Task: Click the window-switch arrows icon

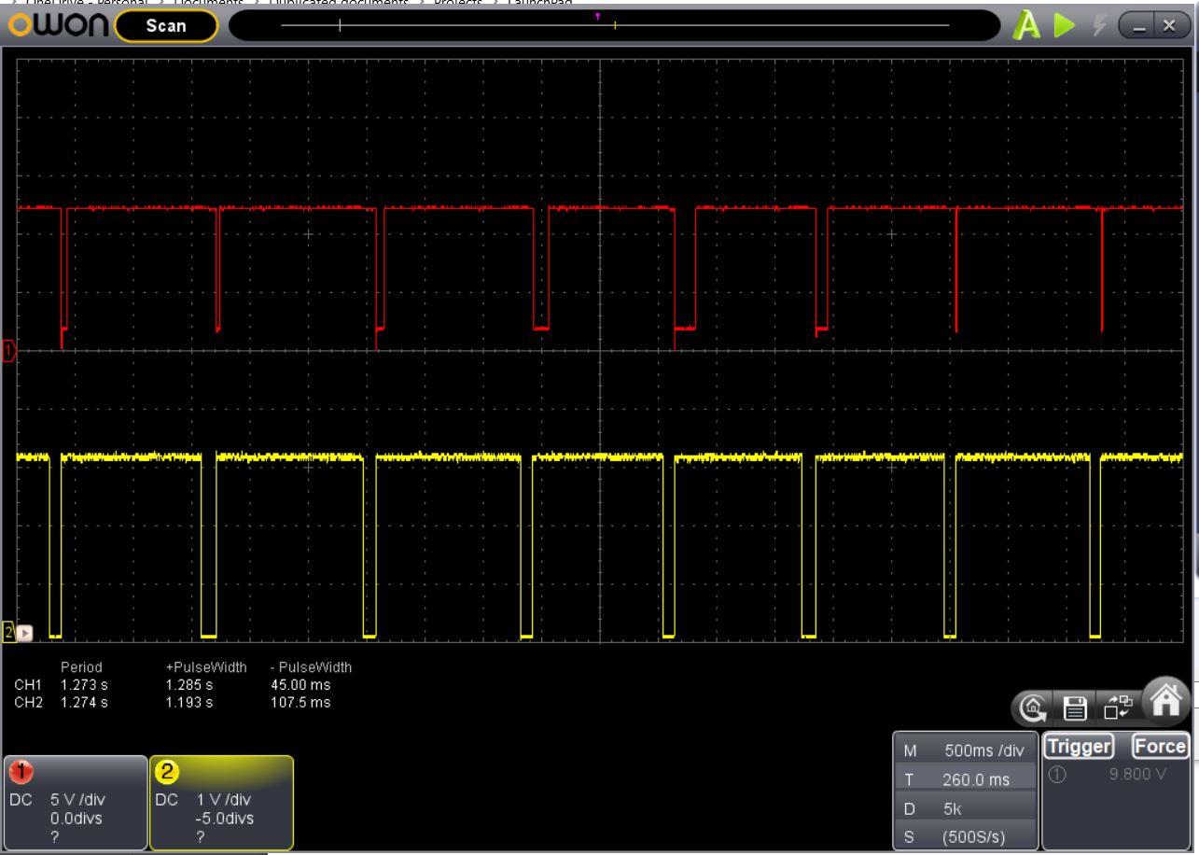Action: 1117,708
